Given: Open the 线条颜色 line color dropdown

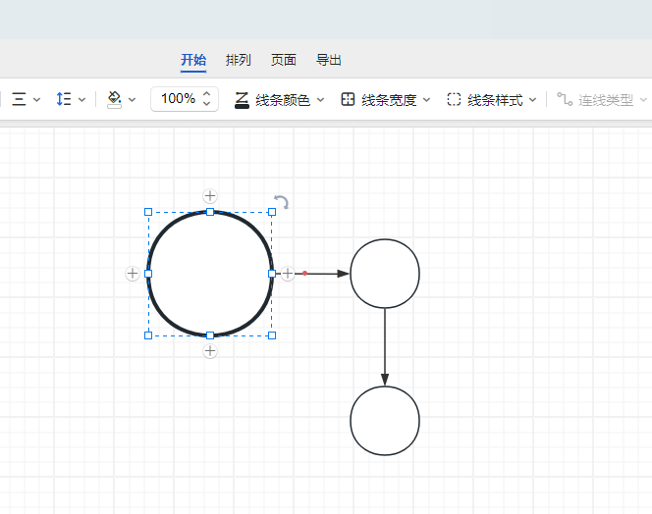Looking at the screenshot, I should click(x=281, y=100).
